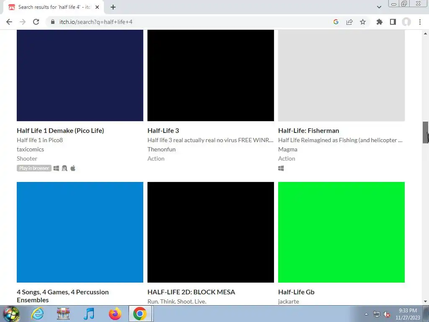Click 'Half life 3 real actually real' description
This screenshot has height=322, width=429.
[210, 140]
